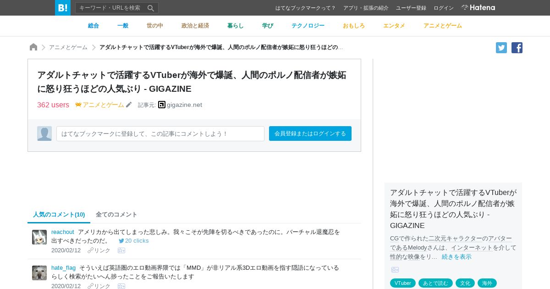Open hate_flag username link
The height and width of the screenshot is (289, 550).
pyautogui.click(x=64, y=268)
